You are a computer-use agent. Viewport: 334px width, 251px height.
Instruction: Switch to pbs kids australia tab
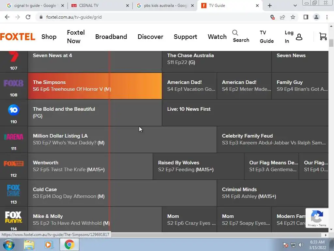(x=165, y=6)
